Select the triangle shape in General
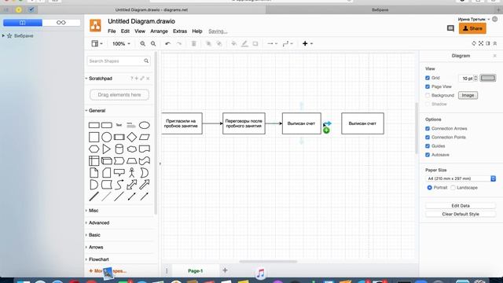503x283 pixels. (x=106, y=149)
